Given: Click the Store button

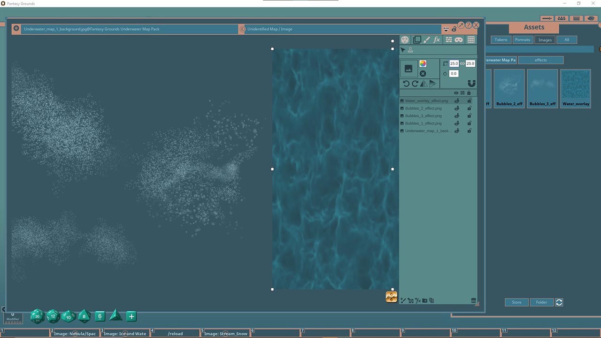Looking at the screenshot, I should (x=516, y=302).
